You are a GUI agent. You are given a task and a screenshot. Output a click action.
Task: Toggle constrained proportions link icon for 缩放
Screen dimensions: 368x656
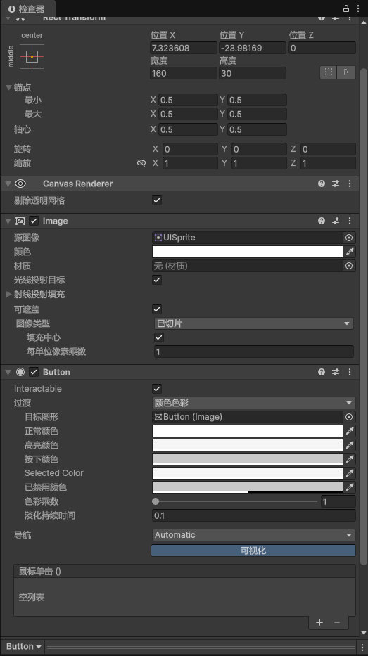(x=141, y=163)
